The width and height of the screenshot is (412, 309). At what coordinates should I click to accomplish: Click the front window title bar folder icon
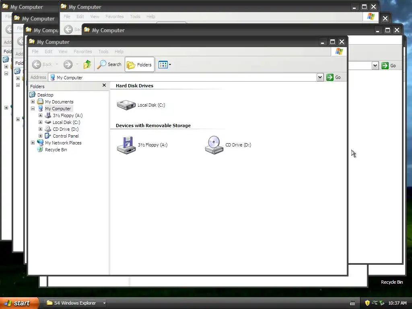pyautogui.click(x=32, y=41)
